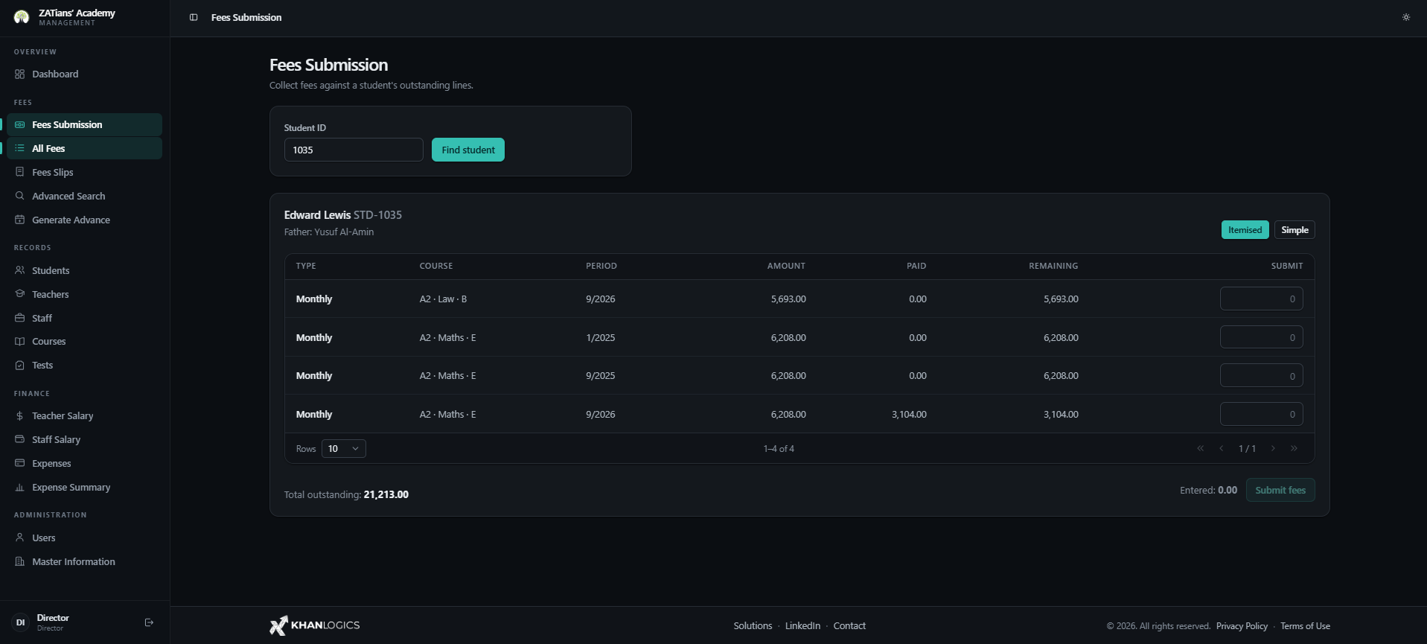Click submit amount field for Maths 1/2025

point(1261,337)
